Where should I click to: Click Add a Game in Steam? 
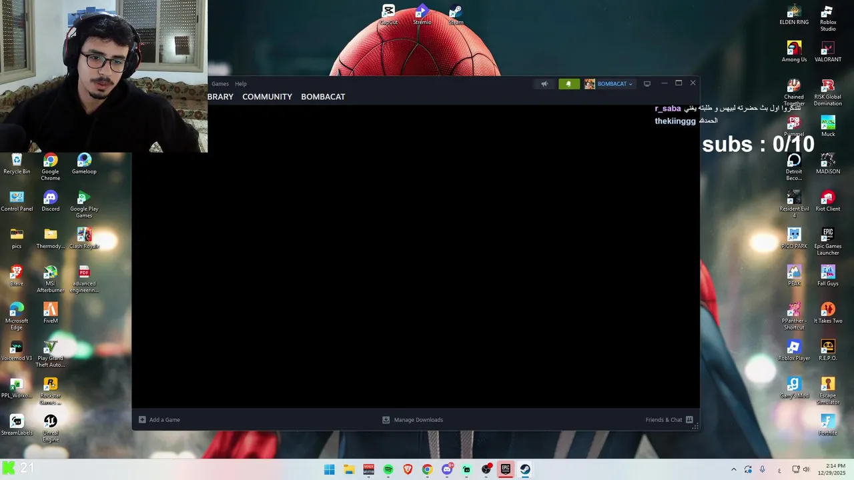(x=159, y=420)
